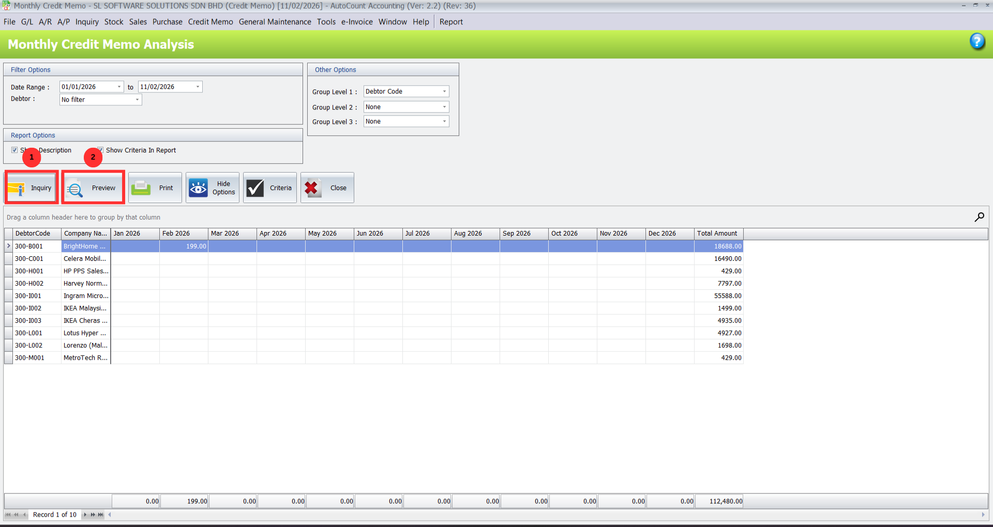Open the grid search magnifier icon

979,217
